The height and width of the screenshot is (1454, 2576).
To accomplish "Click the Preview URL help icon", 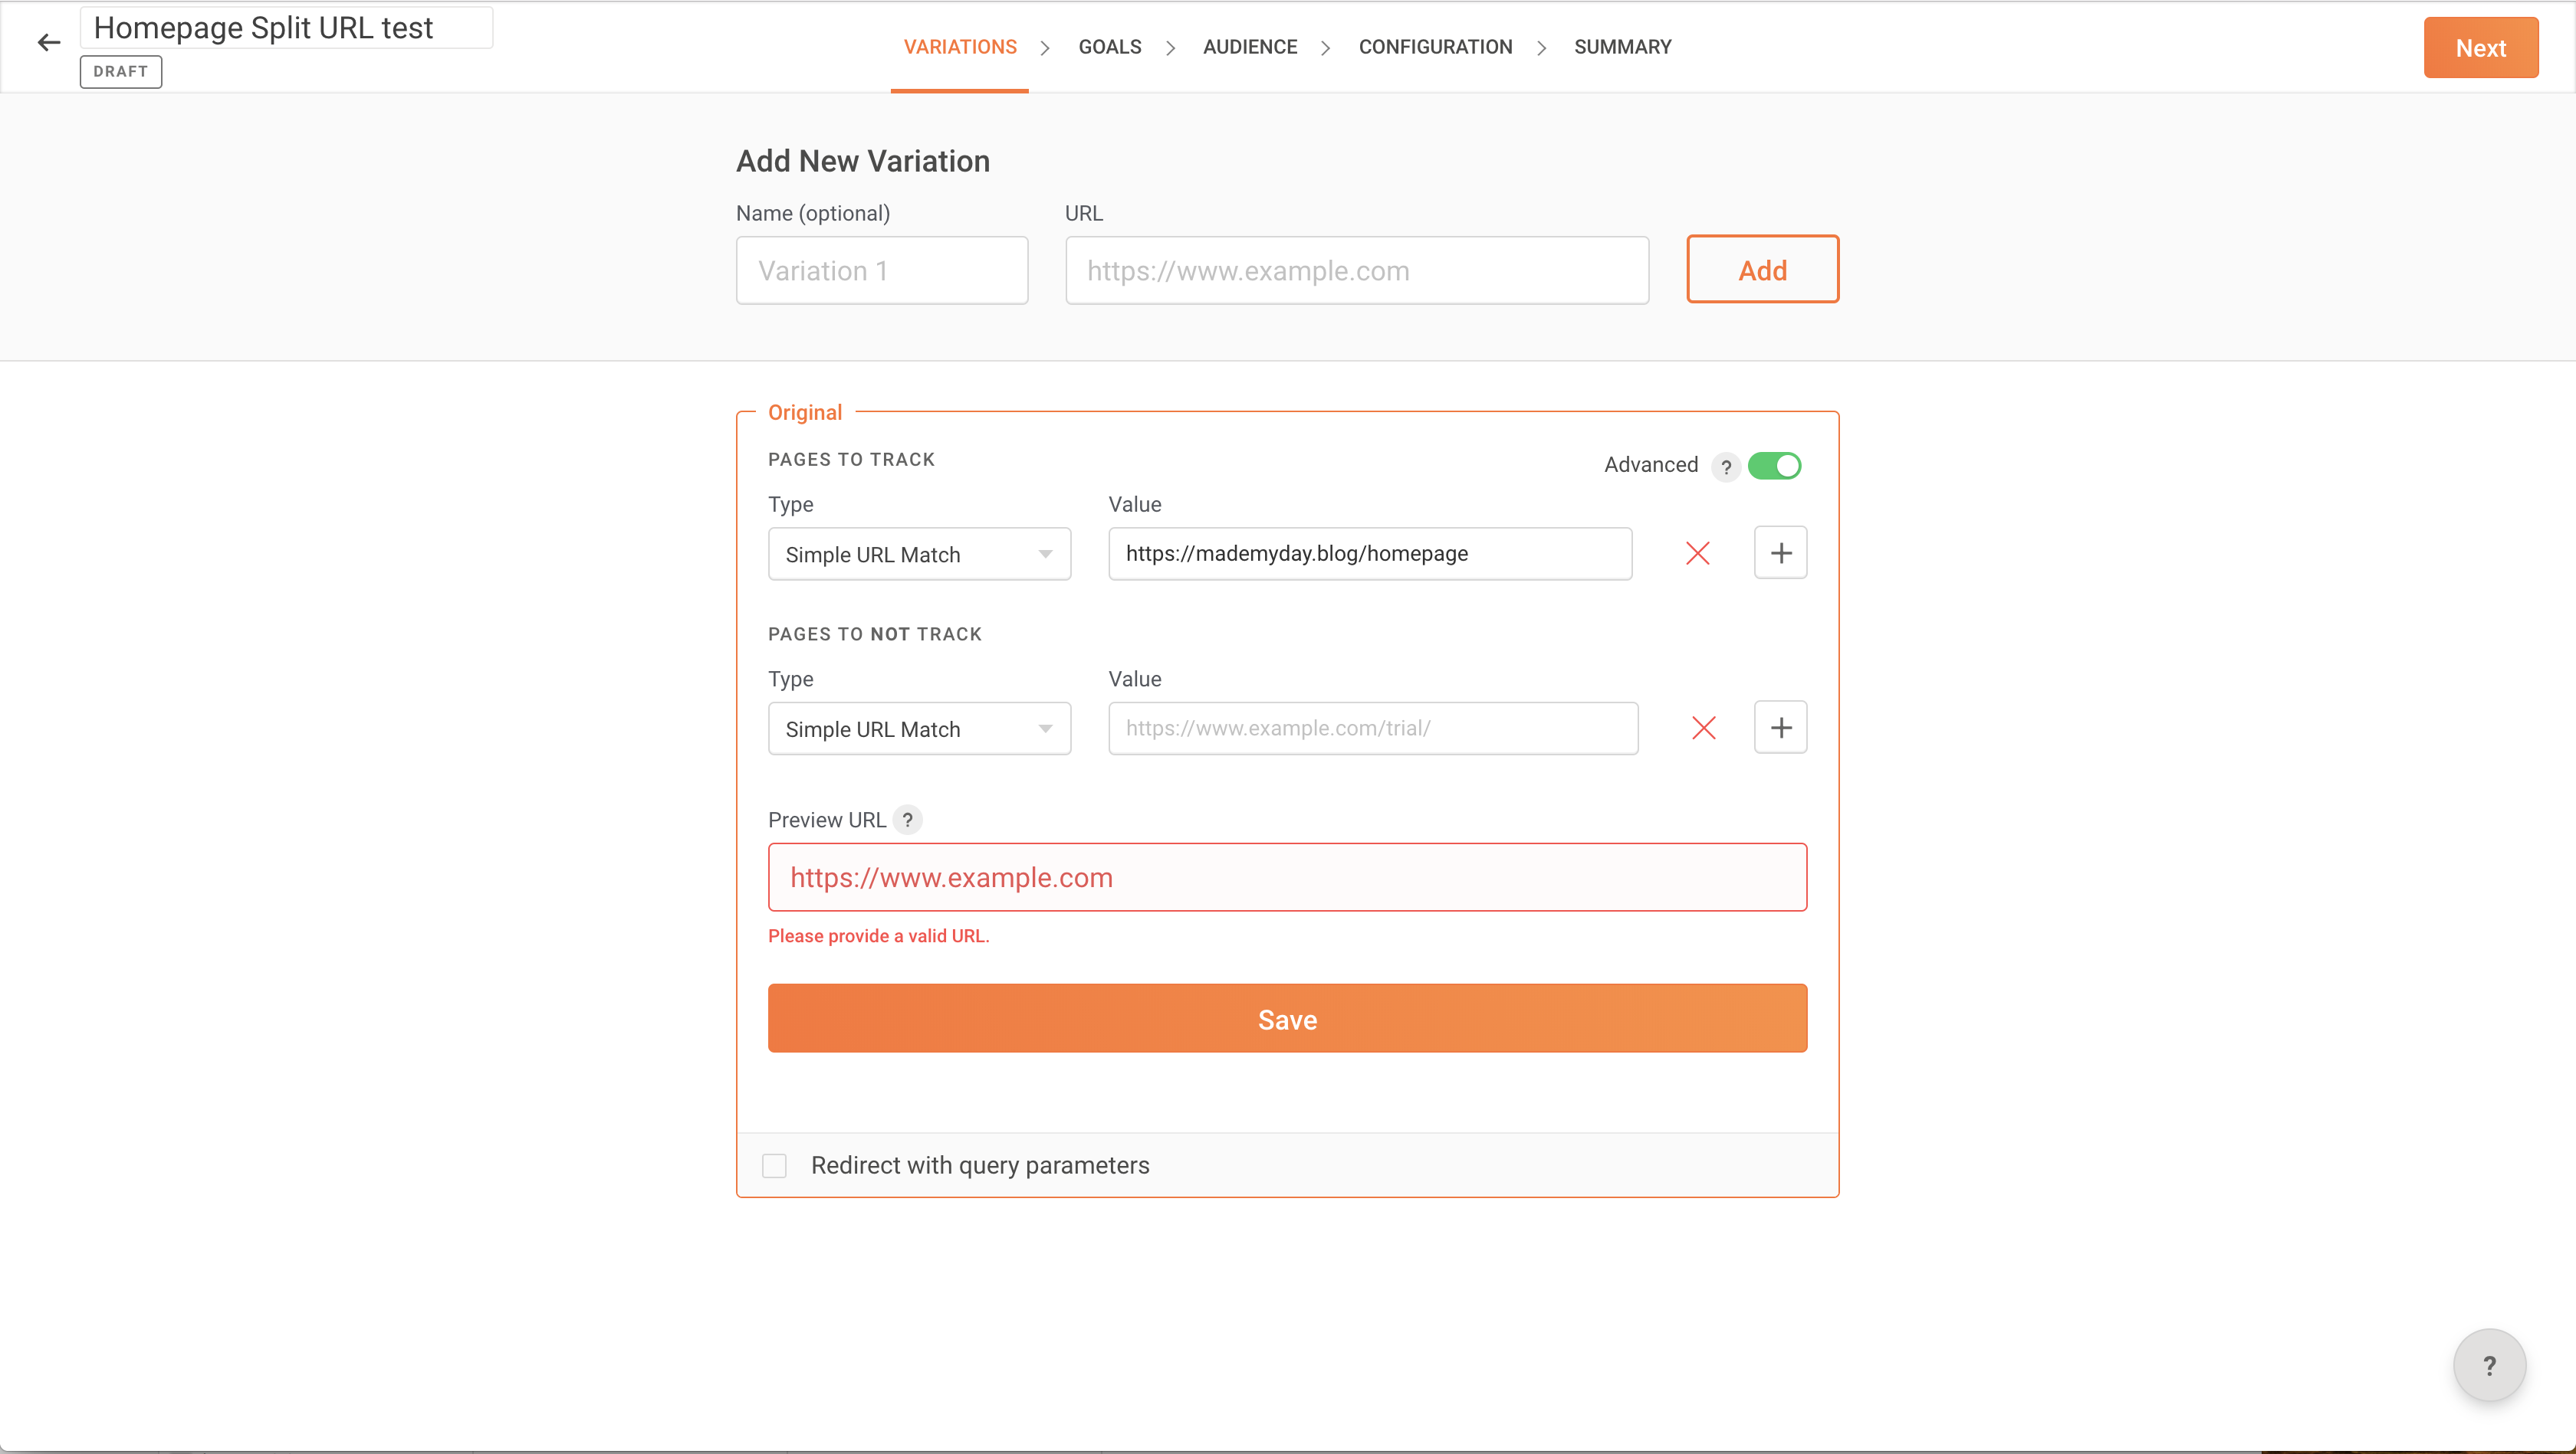I will point(907,820).
